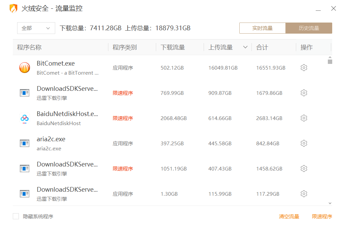This screenshot has height=227, width=345.
Task: Open settings gear for aria2c.exe row
Action: pos(304,143)
